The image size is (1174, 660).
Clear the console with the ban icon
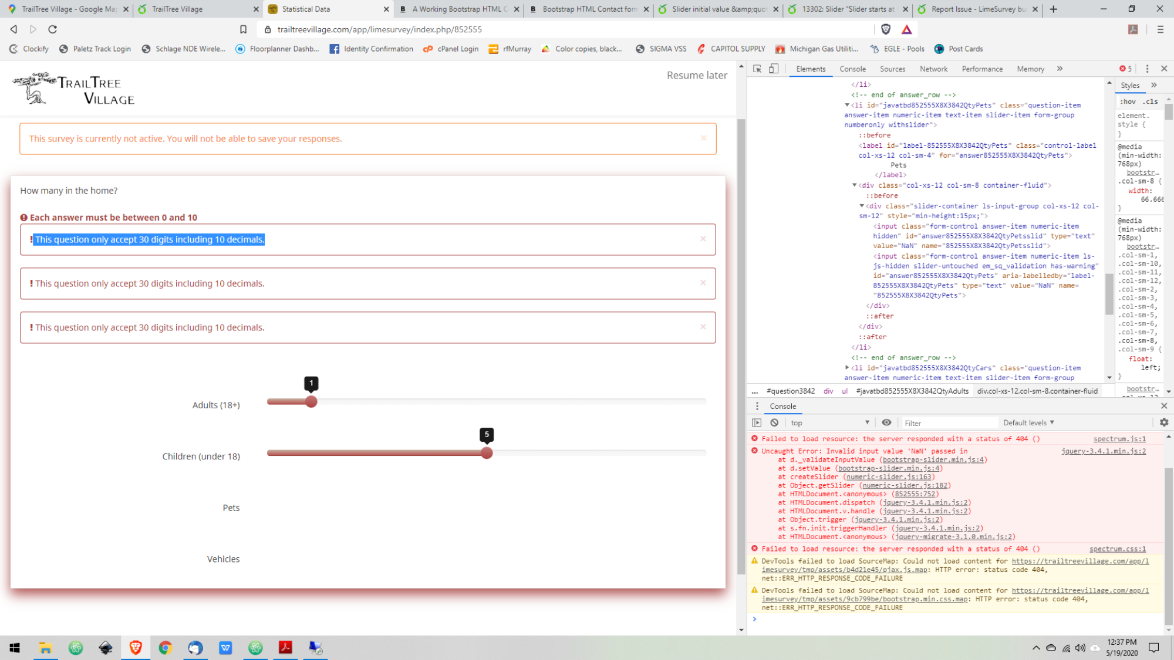774,422
